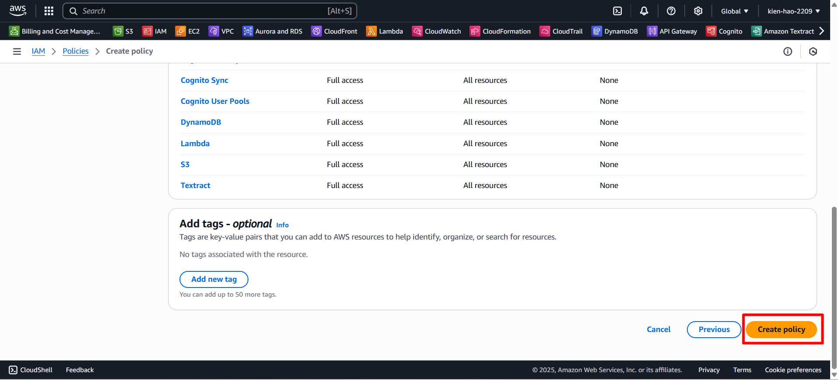Open the settings gear icon
The height and width of the screenshot is (380, 838).
[698, 11]
